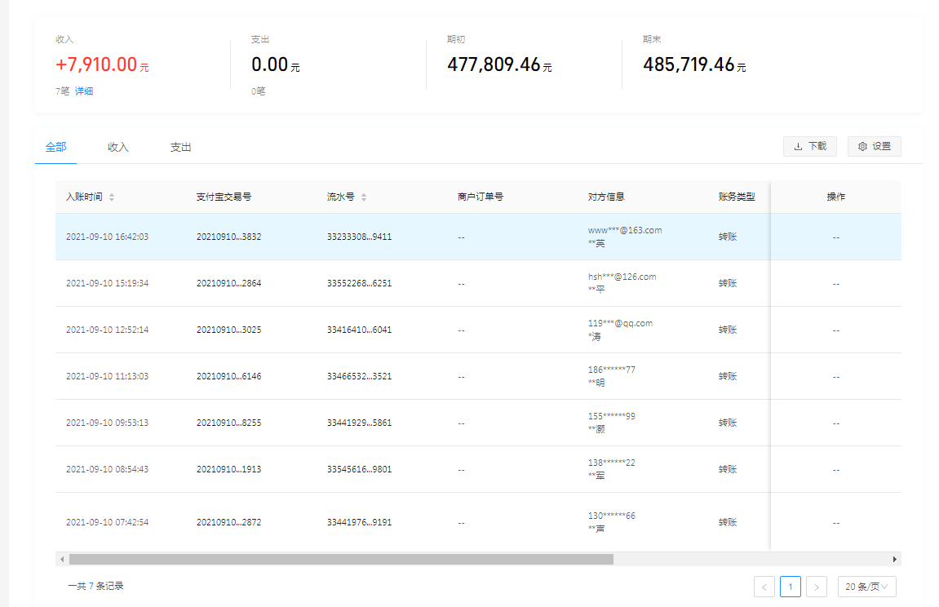The height and width of the screenshot is (607, 939).
Task: Sort by 入账时间 column sort icon
Action: pyautogui.click(x=112, y=197)
